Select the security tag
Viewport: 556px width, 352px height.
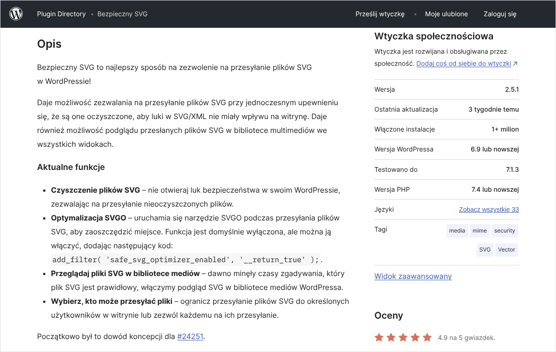tap(505, 231)
